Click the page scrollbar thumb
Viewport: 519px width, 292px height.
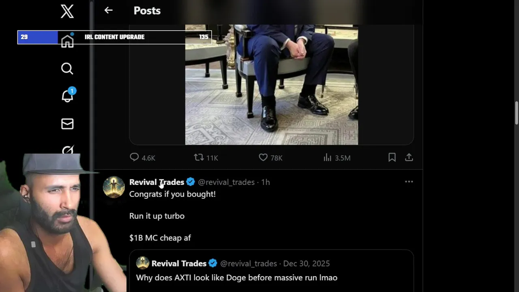pos(516,113)
